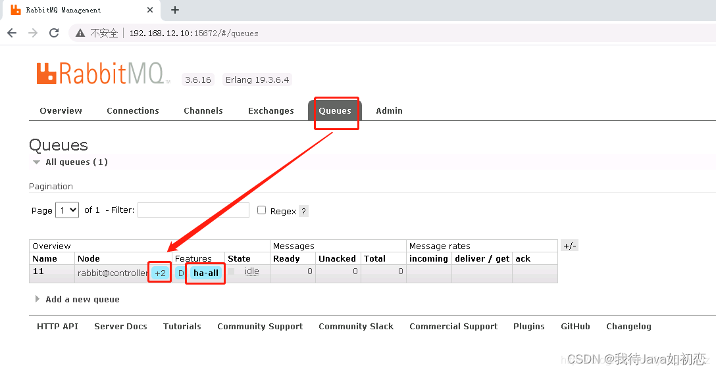Reload the page with refresh icon
The width and height of the screenshot is (716, 372).
tap(54, 33)
